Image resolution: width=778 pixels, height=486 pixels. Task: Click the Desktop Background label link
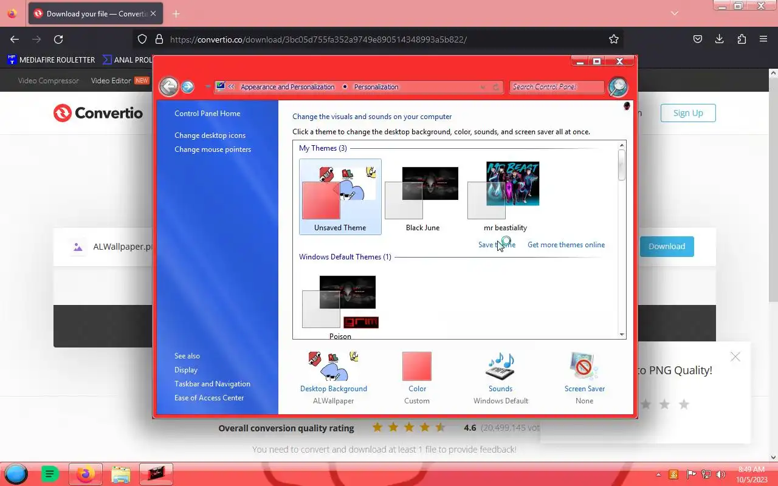click(x=334, y=389)
